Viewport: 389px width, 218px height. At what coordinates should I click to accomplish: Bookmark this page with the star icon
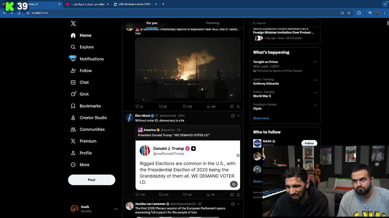349,13
